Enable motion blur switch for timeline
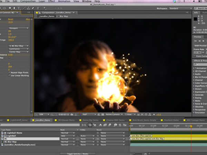The width and height of the screenshot is (207, 155). pyautogui.click(x=110, y=125)
